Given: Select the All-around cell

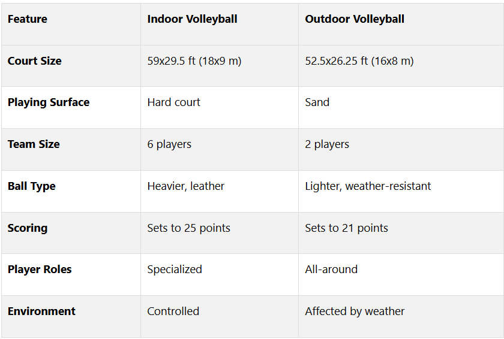Looking at the screenshot, I should coord(331,270).
